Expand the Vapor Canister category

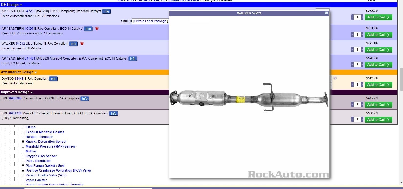23,180
